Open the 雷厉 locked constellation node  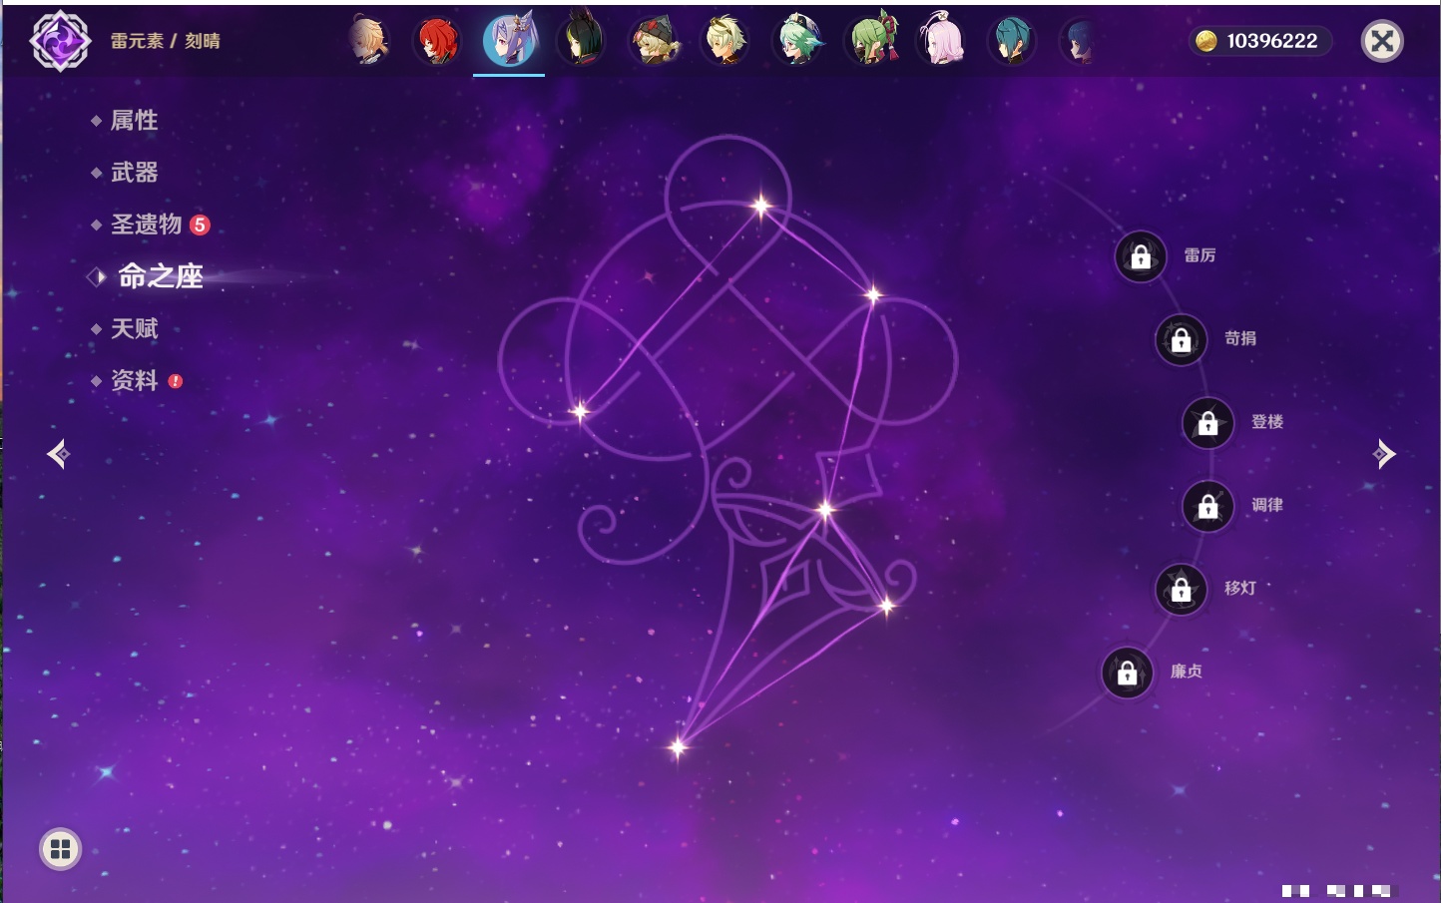[1141, 256]
